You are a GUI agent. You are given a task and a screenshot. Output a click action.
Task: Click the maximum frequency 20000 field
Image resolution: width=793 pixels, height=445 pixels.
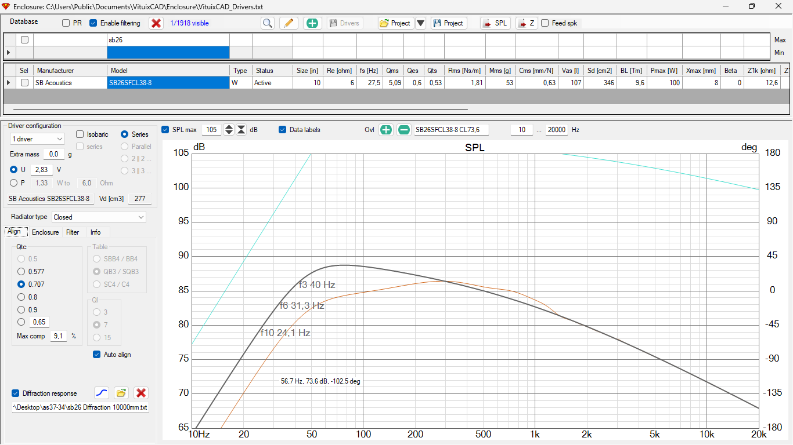[557, 130]
